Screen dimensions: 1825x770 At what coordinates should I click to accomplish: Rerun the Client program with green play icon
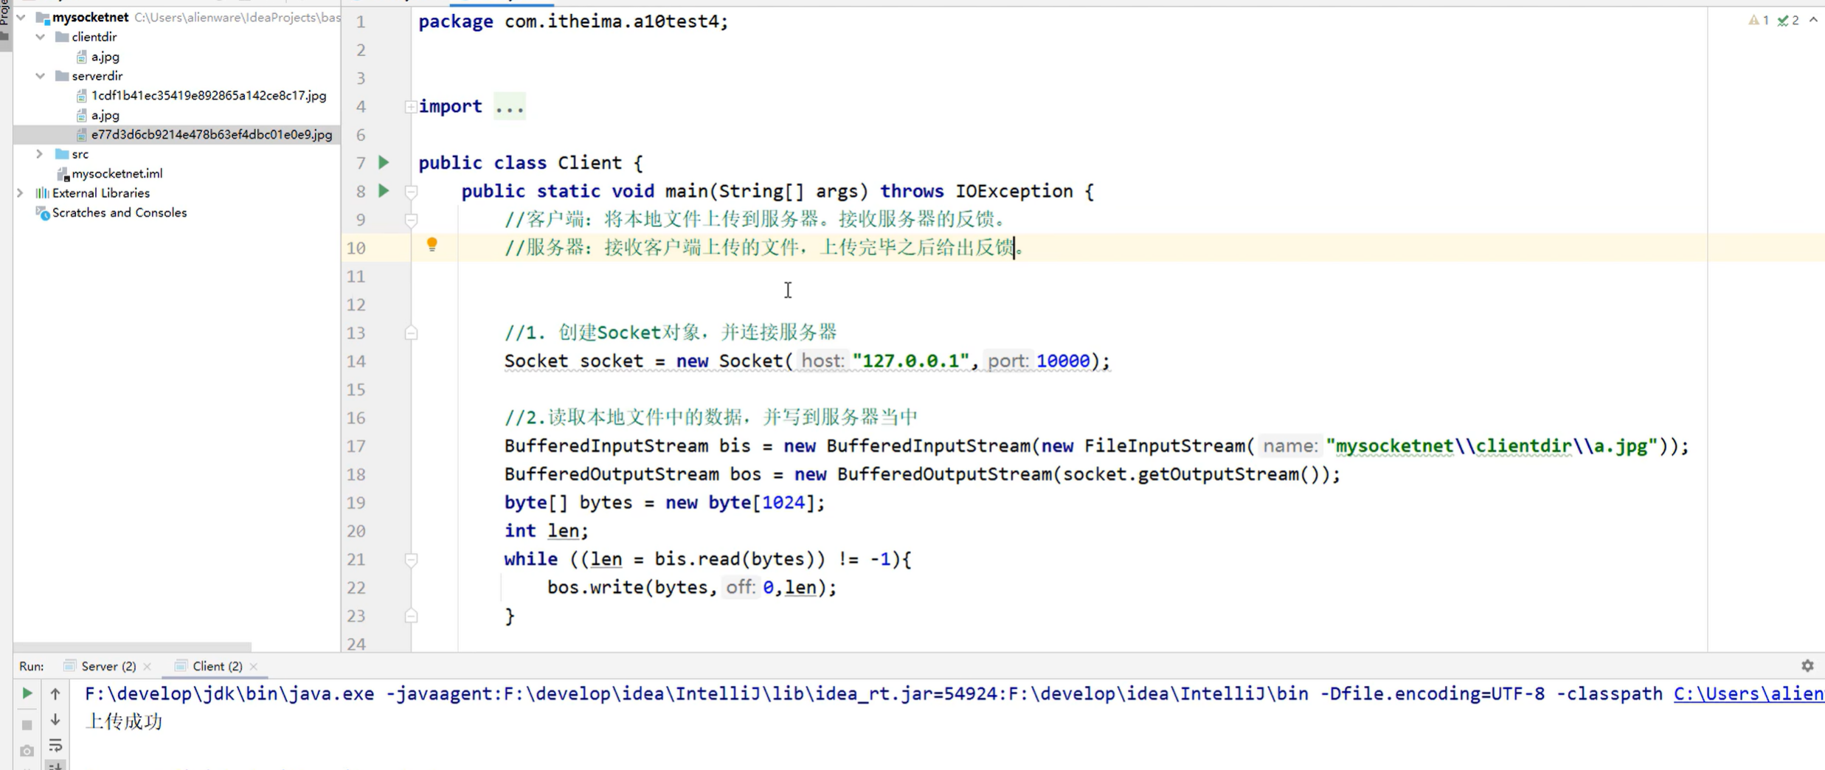(27, 693)
